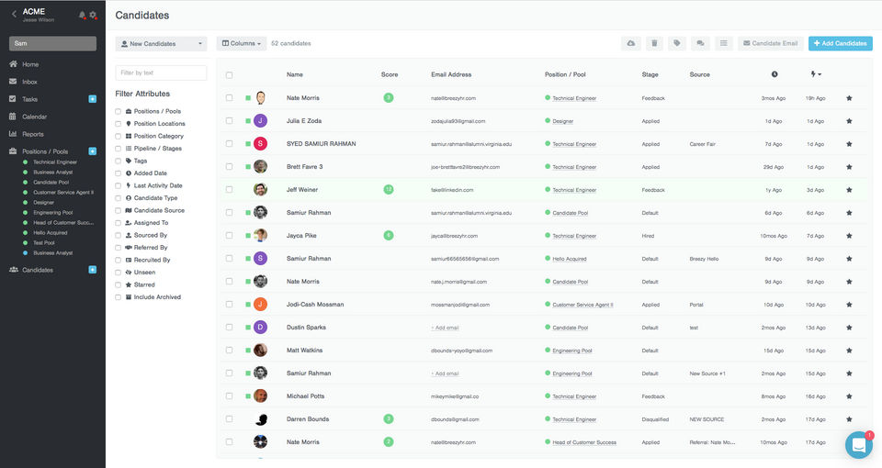
Task: Add a position with Positions / Pools plus icon
Action: point(93,151)
